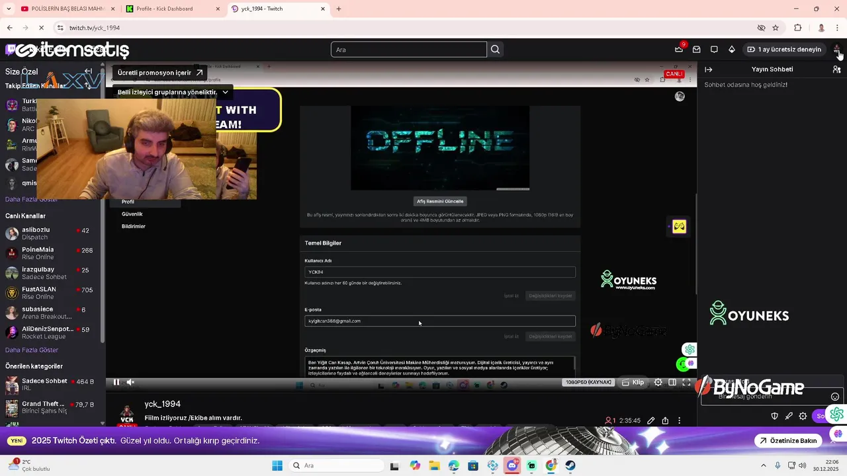Open Steam from the taskbar

(x=570, y=465)
